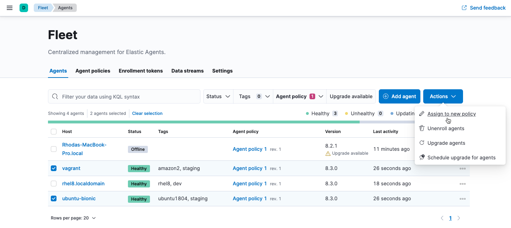The width and height of the screenshot is (511, 228).
Task: Click the green D space avatar icon
Action: pos(23,7)
